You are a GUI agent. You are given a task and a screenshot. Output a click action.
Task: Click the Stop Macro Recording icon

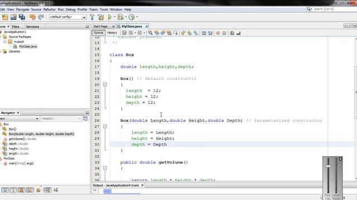(x=224, y=33)
